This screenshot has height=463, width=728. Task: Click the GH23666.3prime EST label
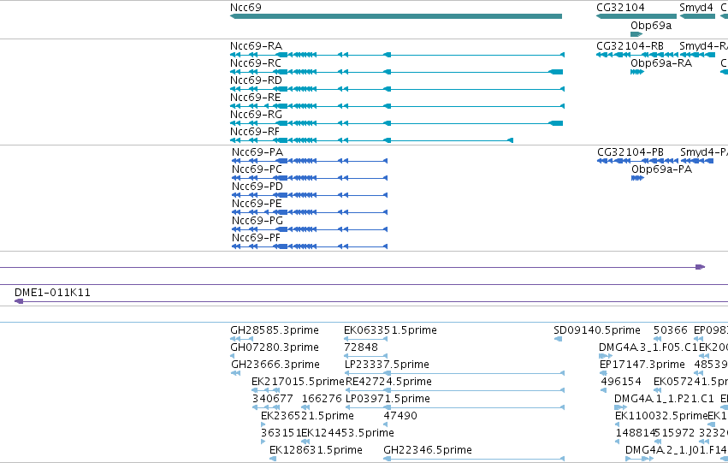[x=275, y=365]
